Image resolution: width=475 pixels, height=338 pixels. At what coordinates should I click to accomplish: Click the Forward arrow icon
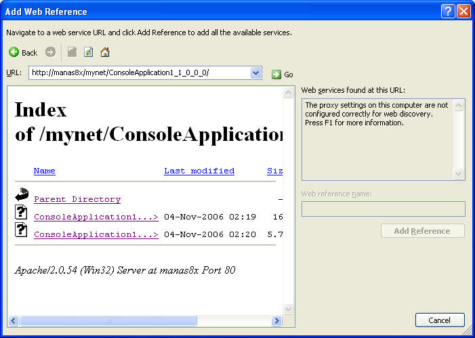[x=50, y=52]
